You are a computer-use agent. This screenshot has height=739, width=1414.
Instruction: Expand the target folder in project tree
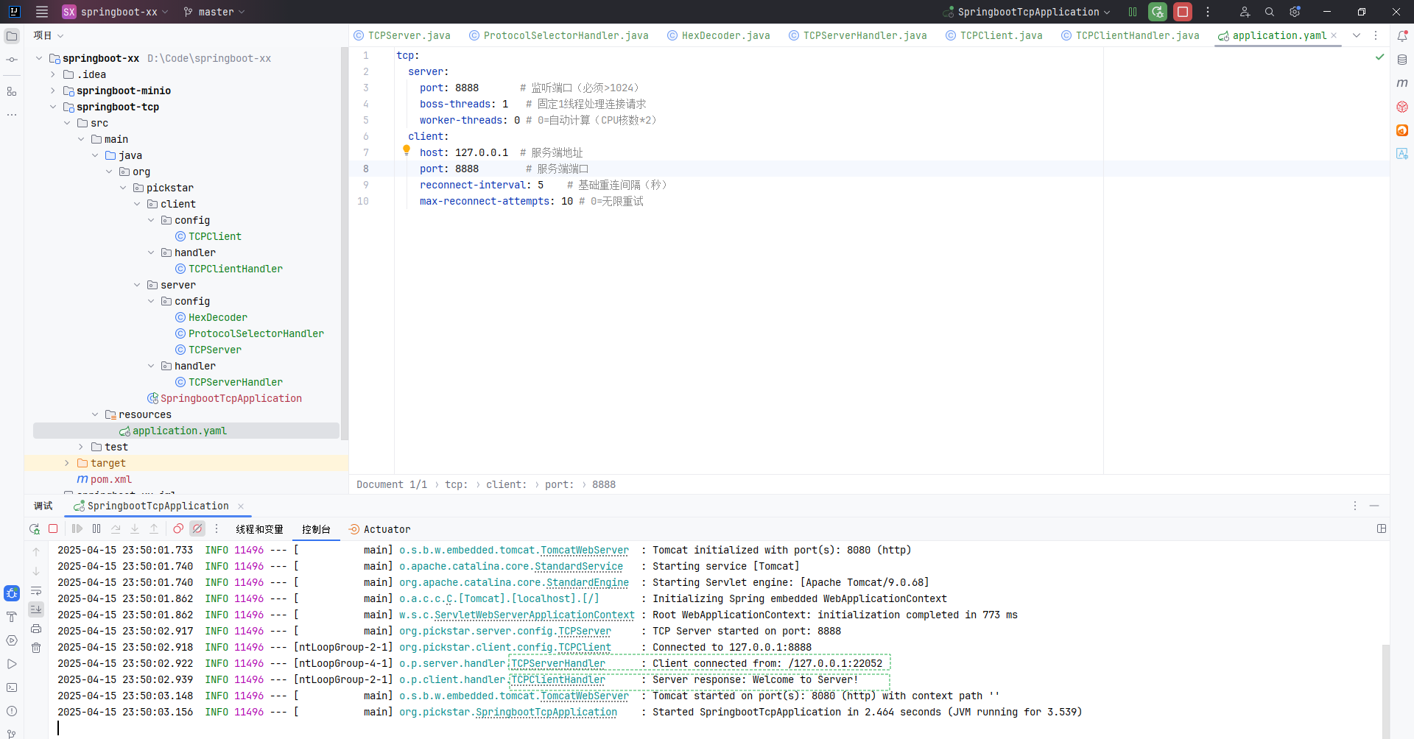[67, 463]
